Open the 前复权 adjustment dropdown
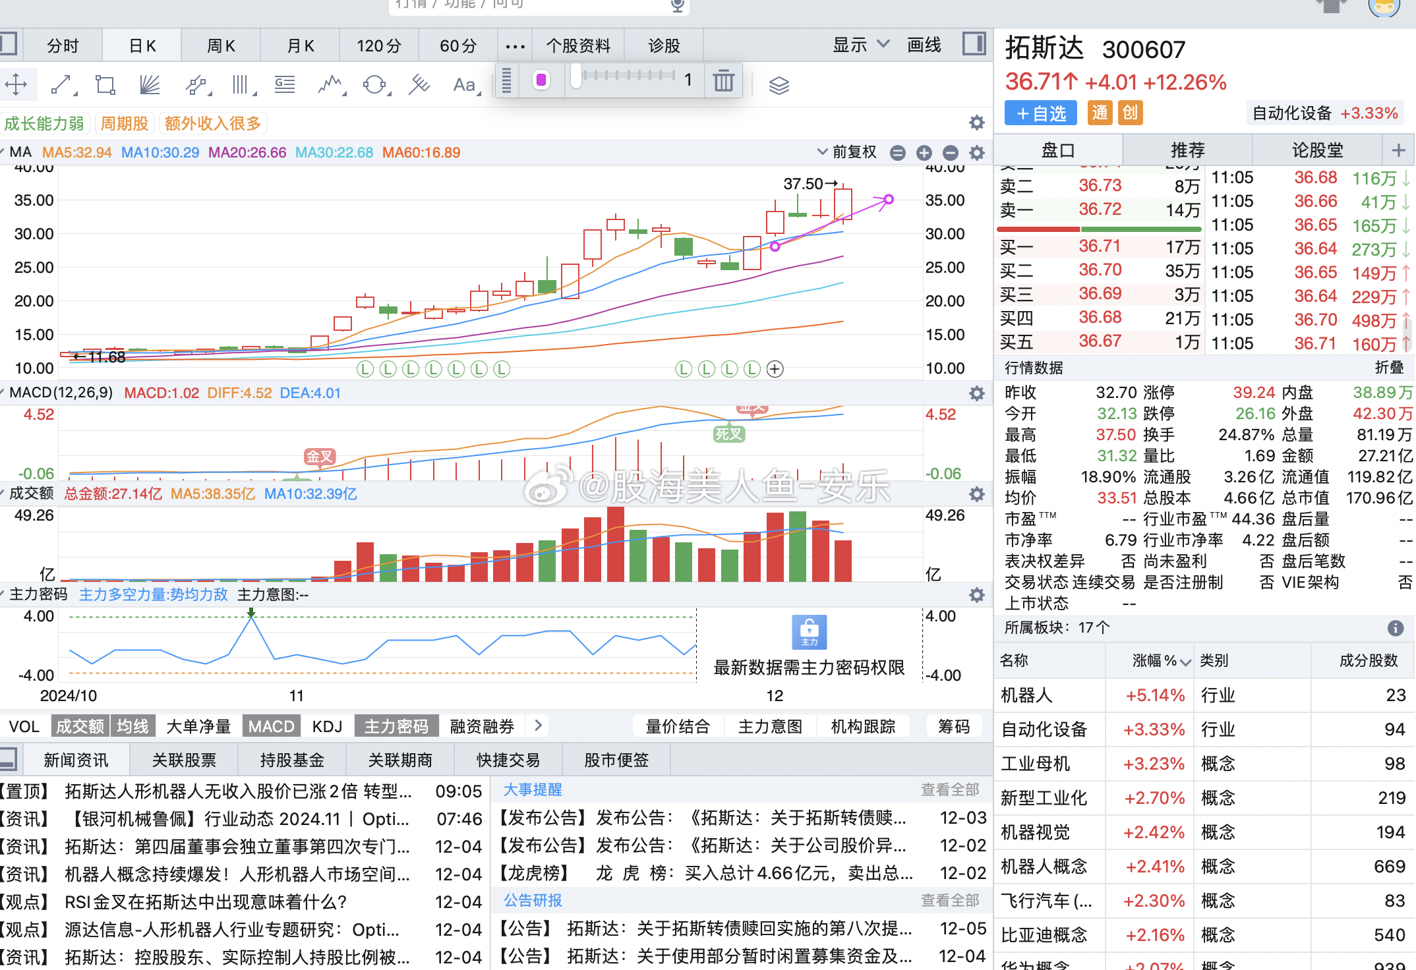This screenshot has height=970, width=1416. [846, 152]
